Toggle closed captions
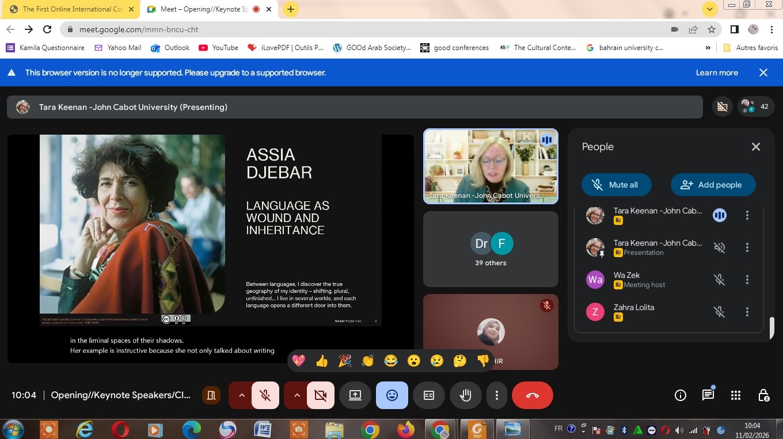The width and height of the screenshot is (783, 439). click(429, 395)
